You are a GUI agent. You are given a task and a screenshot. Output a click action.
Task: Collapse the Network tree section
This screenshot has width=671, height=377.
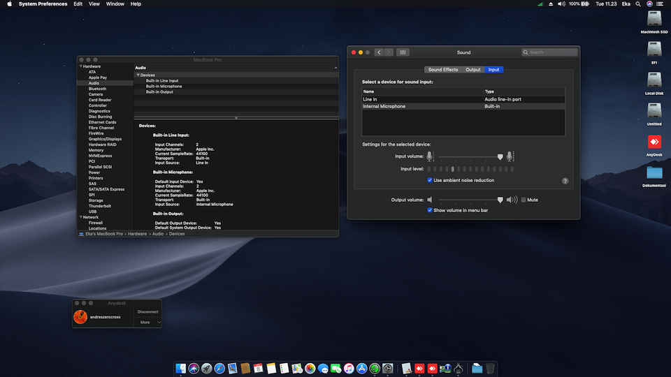(x=80, y=217)
